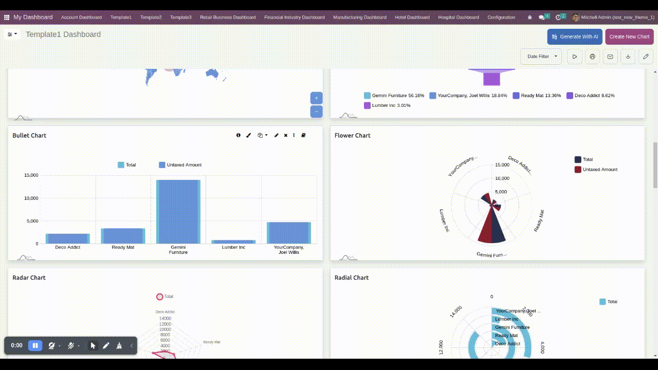The height and width of the screenshot is (370, 658).
Task: Expand camera options arrow in recorder
Action: click(x=60, y=346)
